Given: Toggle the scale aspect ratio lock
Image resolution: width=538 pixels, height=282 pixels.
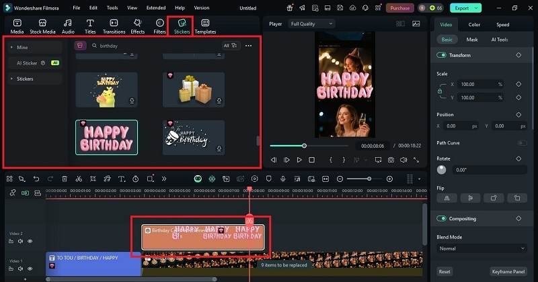Looking at the screenshot, I should point(440,91).
